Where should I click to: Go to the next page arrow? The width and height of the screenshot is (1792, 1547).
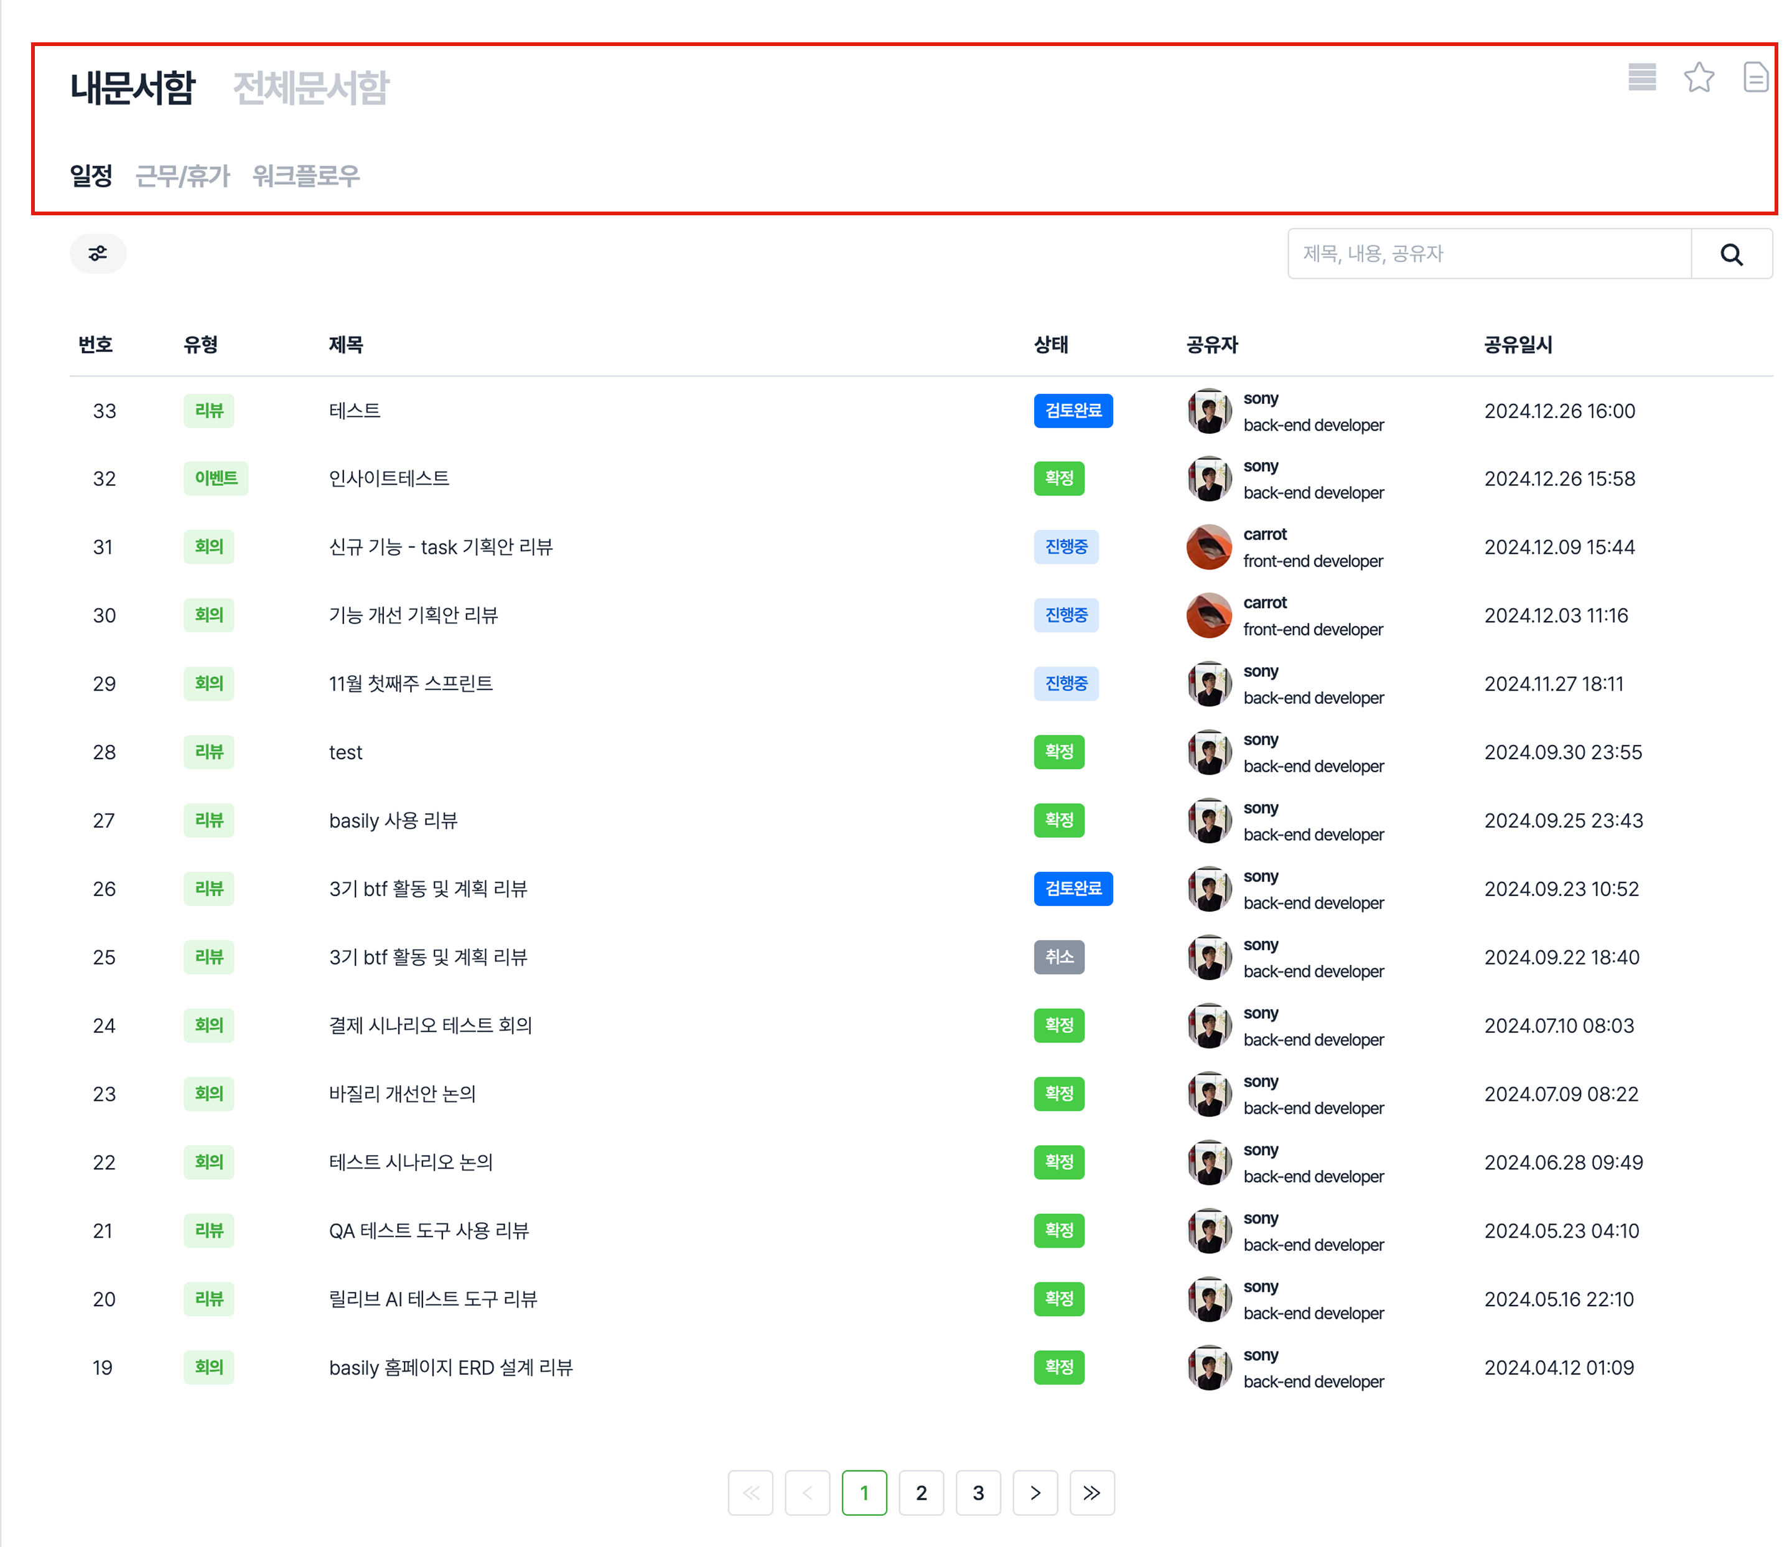pyautogui.click(x=1034, y=1492)
